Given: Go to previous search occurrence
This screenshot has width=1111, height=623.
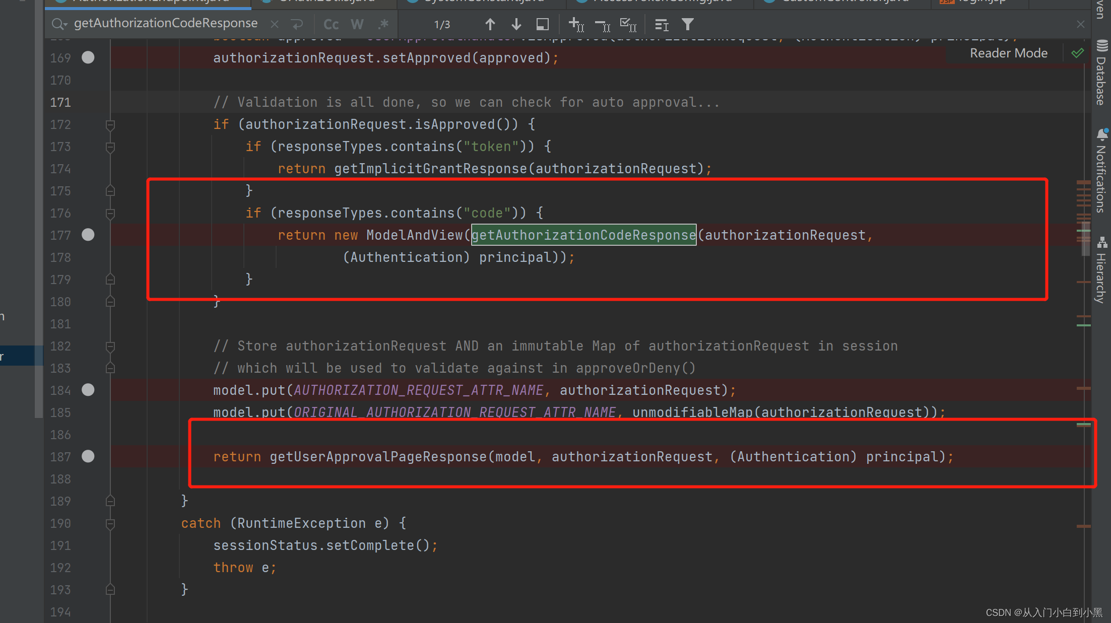Looking at the screenshot, I should 490,24.
